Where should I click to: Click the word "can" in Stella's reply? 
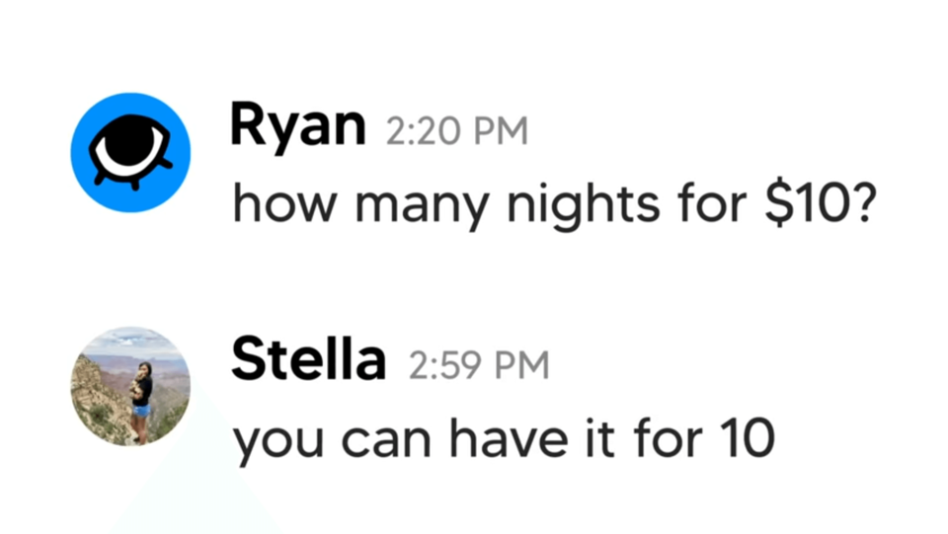(x=386, y=442)
